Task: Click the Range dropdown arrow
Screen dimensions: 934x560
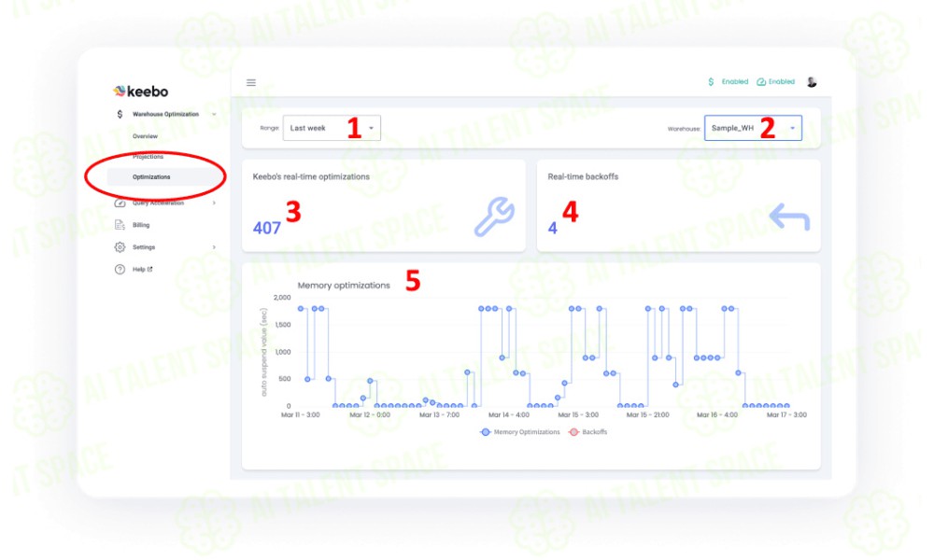Action: [x=371, y=128]
